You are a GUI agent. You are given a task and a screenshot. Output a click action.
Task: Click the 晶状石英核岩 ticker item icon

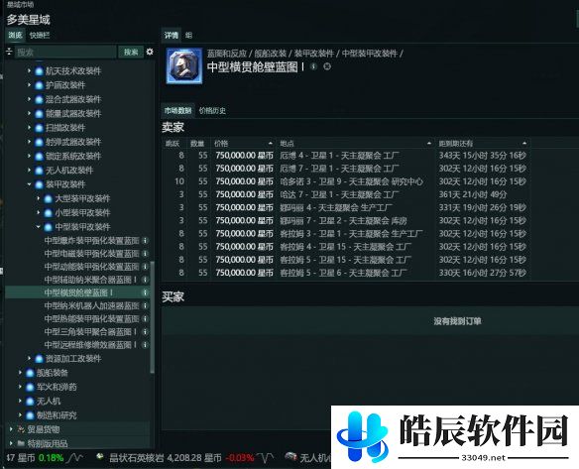click(x=100, y=457)
